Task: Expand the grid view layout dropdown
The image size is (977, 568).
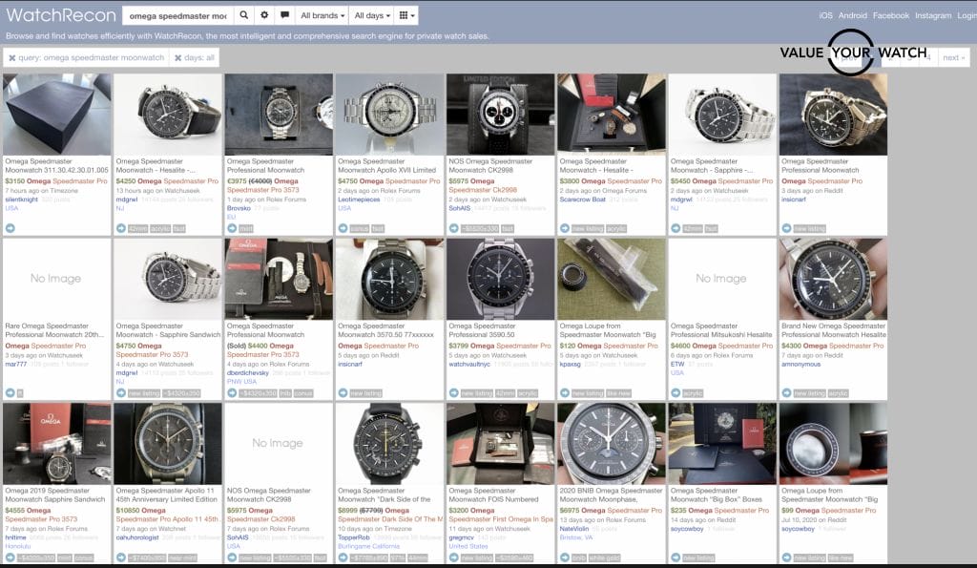Action: click(x=406, y=16)
